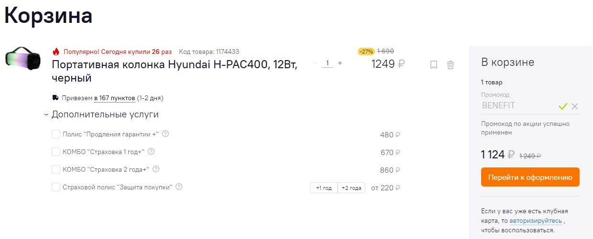This screenshot has width=593, height=239.
Task: Open help icon for "Страховка 1 год+"
Action: pyautogui.click(x=151, y=152)
